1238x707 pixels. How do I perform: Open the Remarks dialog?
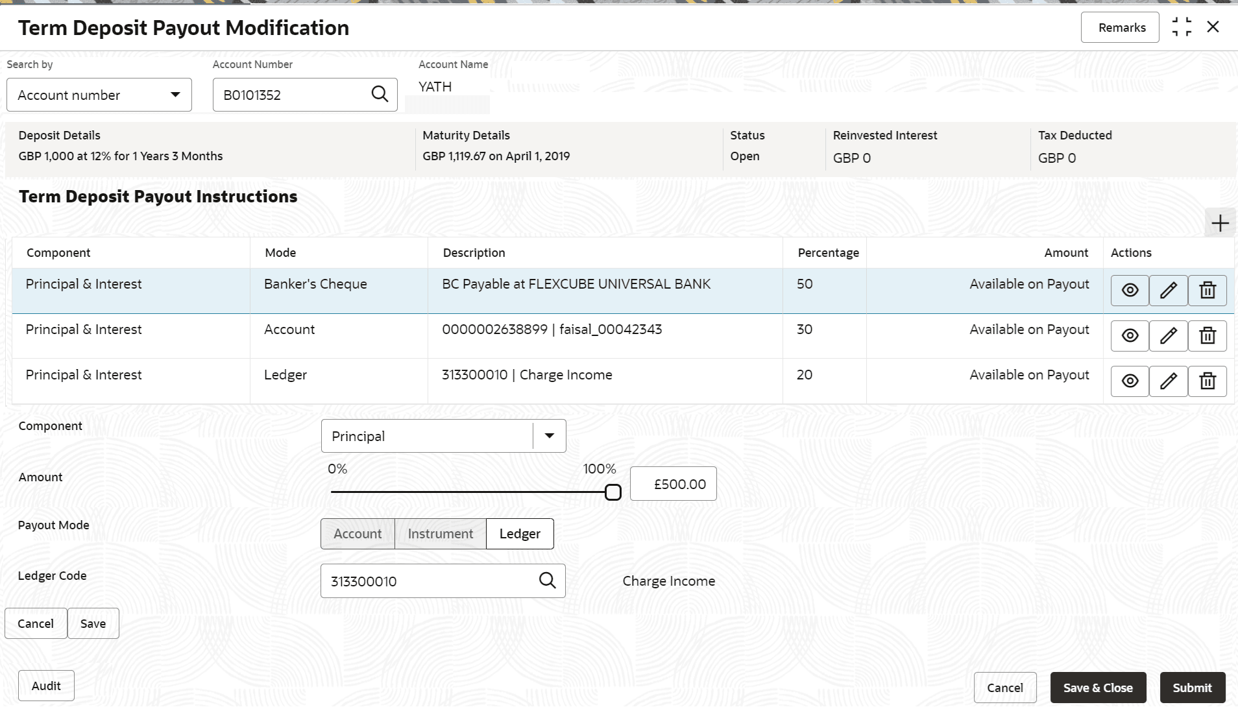point(1119,27)
